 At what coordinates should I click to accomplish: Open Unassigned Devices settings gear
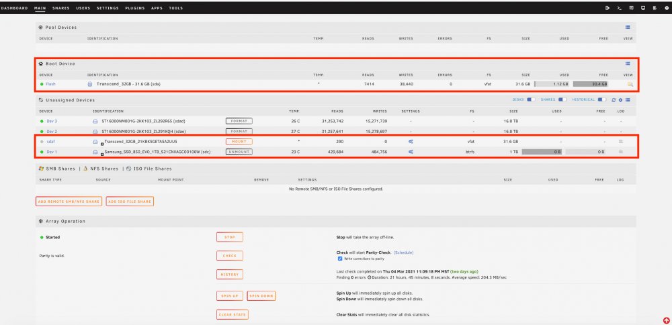click(620, 100)
